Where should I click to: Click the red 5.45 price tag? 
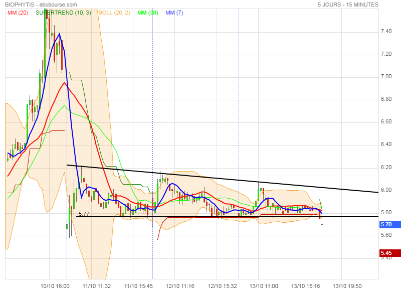pos(390,253)
